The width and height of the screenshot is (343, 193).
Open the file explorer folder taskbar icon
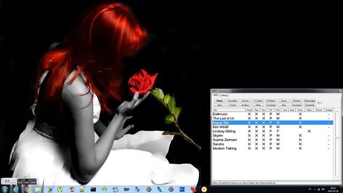(x=38, y=189)
